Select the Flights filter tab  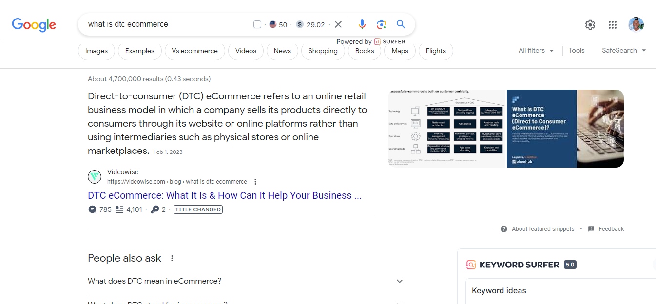pos(436,51)
